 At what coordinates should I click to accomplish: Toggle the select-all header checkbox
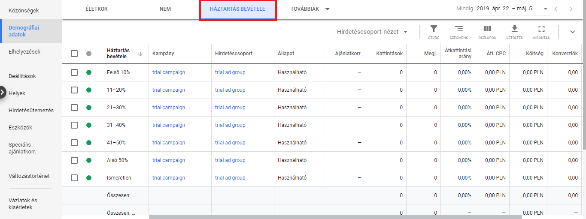pos(74,54)
